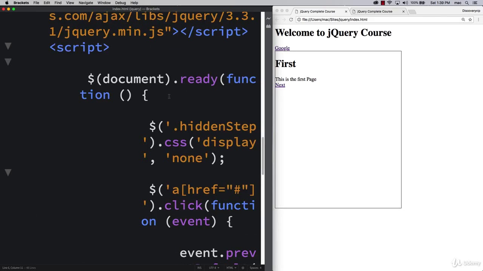Click Chrome's forward arrow button
Screen dimensions: 483x271
click(284, 20)
